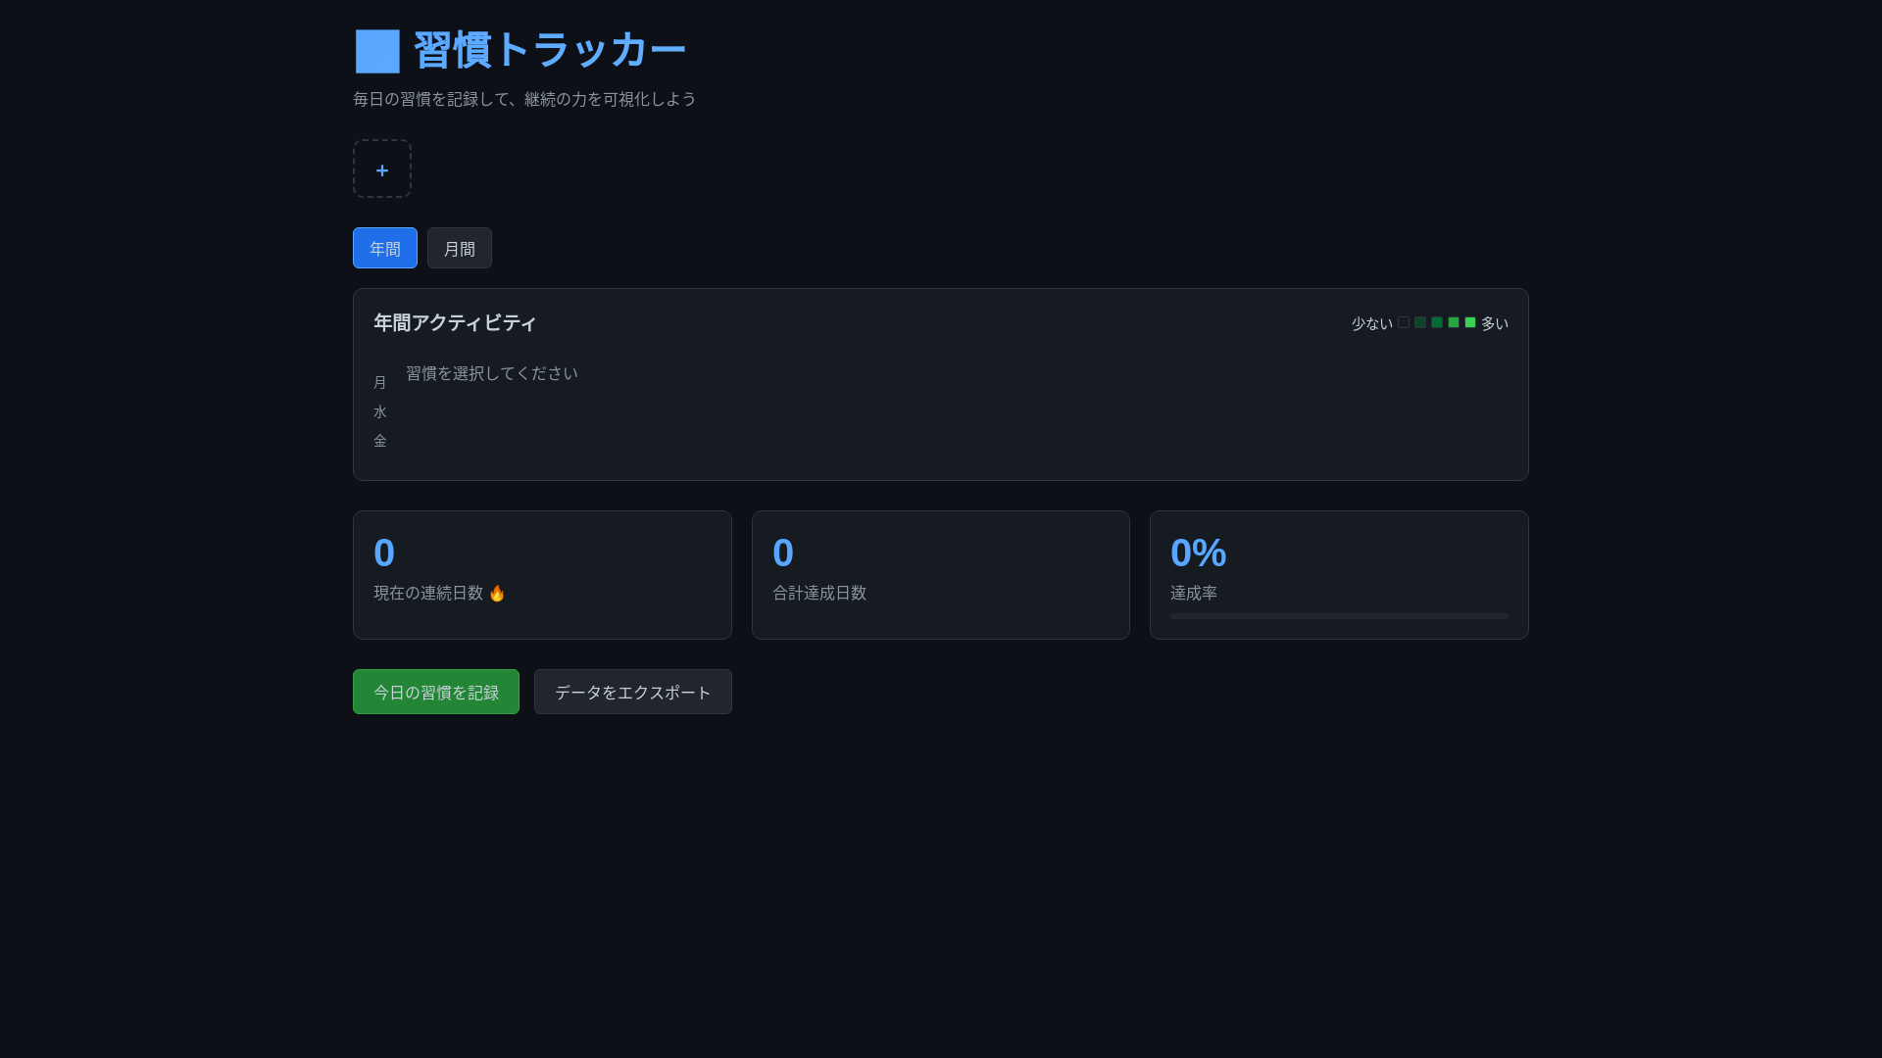The image size is (1882, 1058).
Task: Click the 習慣トラッカー title heading
Action: pos(550,50)
